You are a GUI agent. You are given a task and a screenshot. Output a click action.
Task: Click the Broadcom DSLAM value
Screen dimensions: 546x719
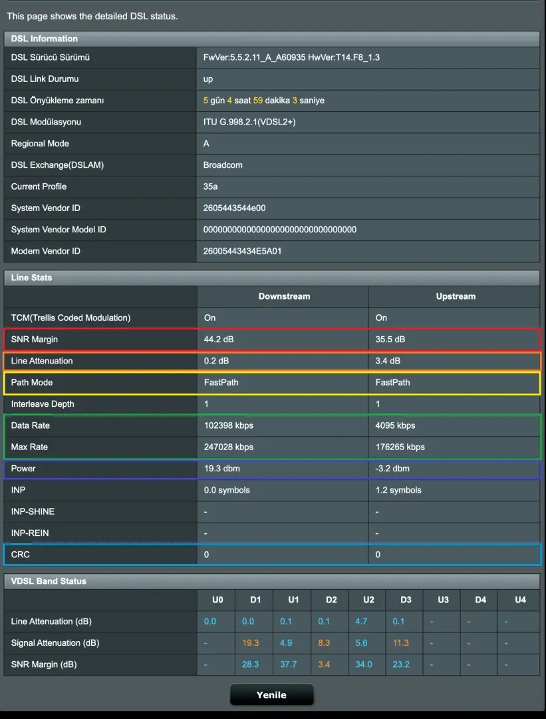point(223,165)
